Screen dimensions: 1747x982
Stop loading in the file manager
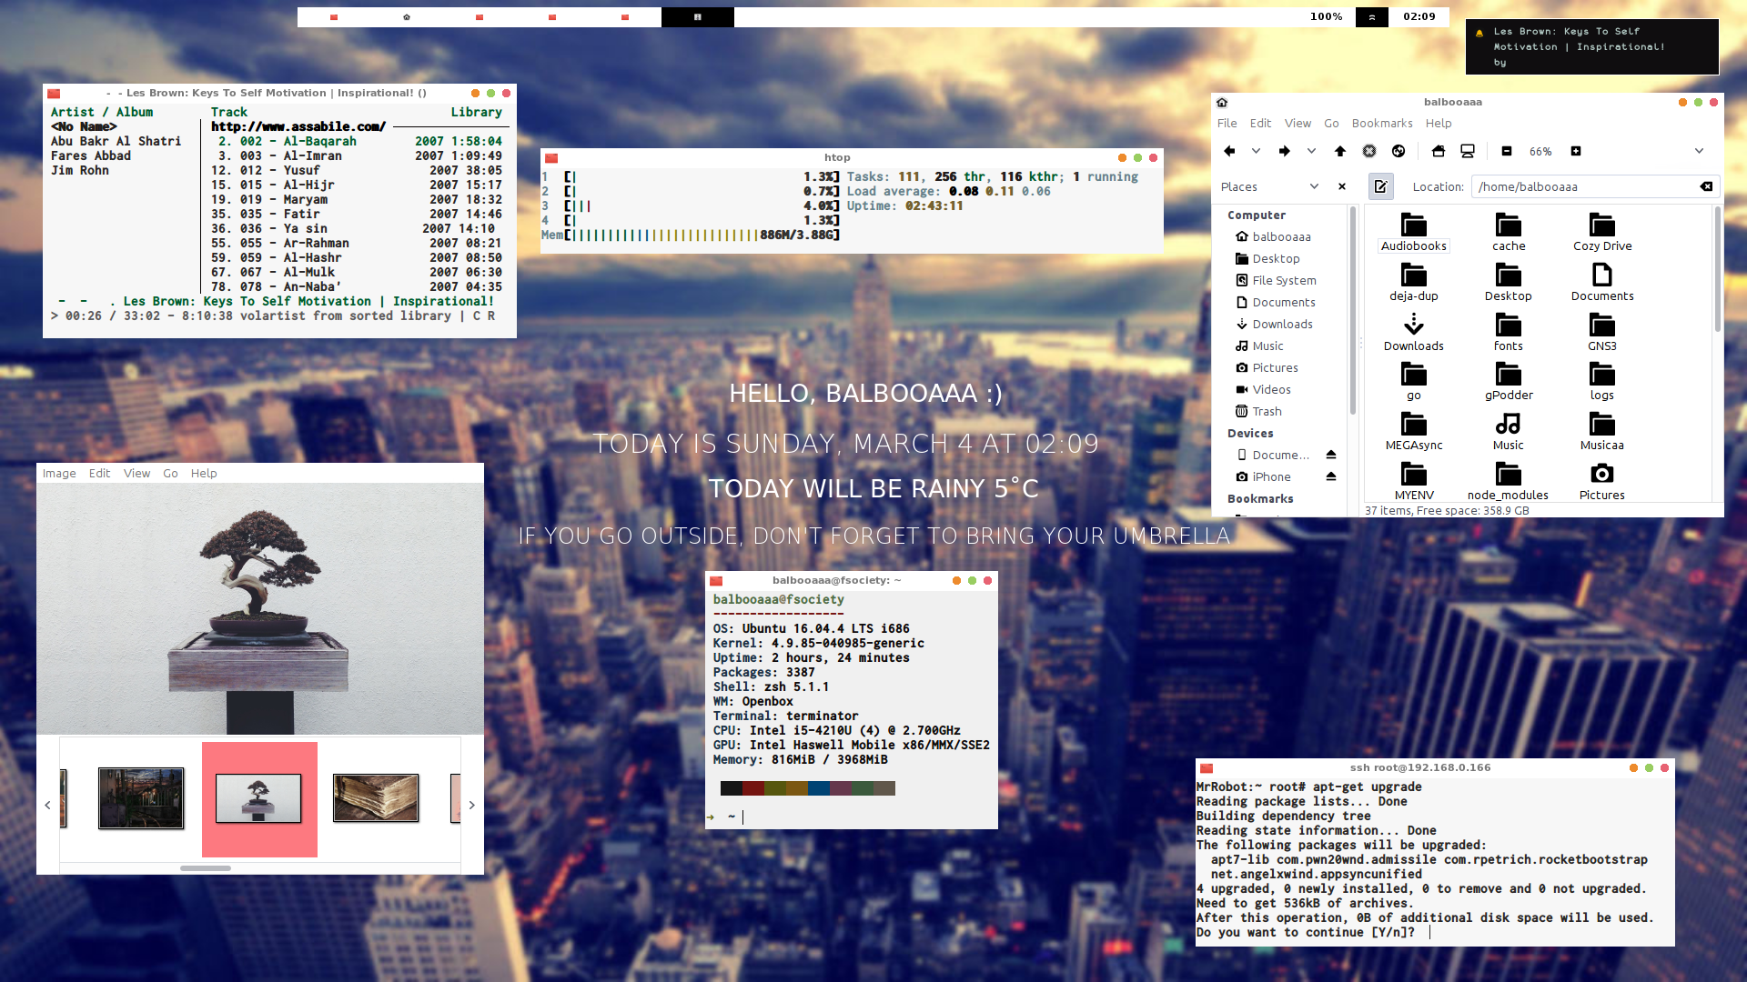pos(1369,151)
